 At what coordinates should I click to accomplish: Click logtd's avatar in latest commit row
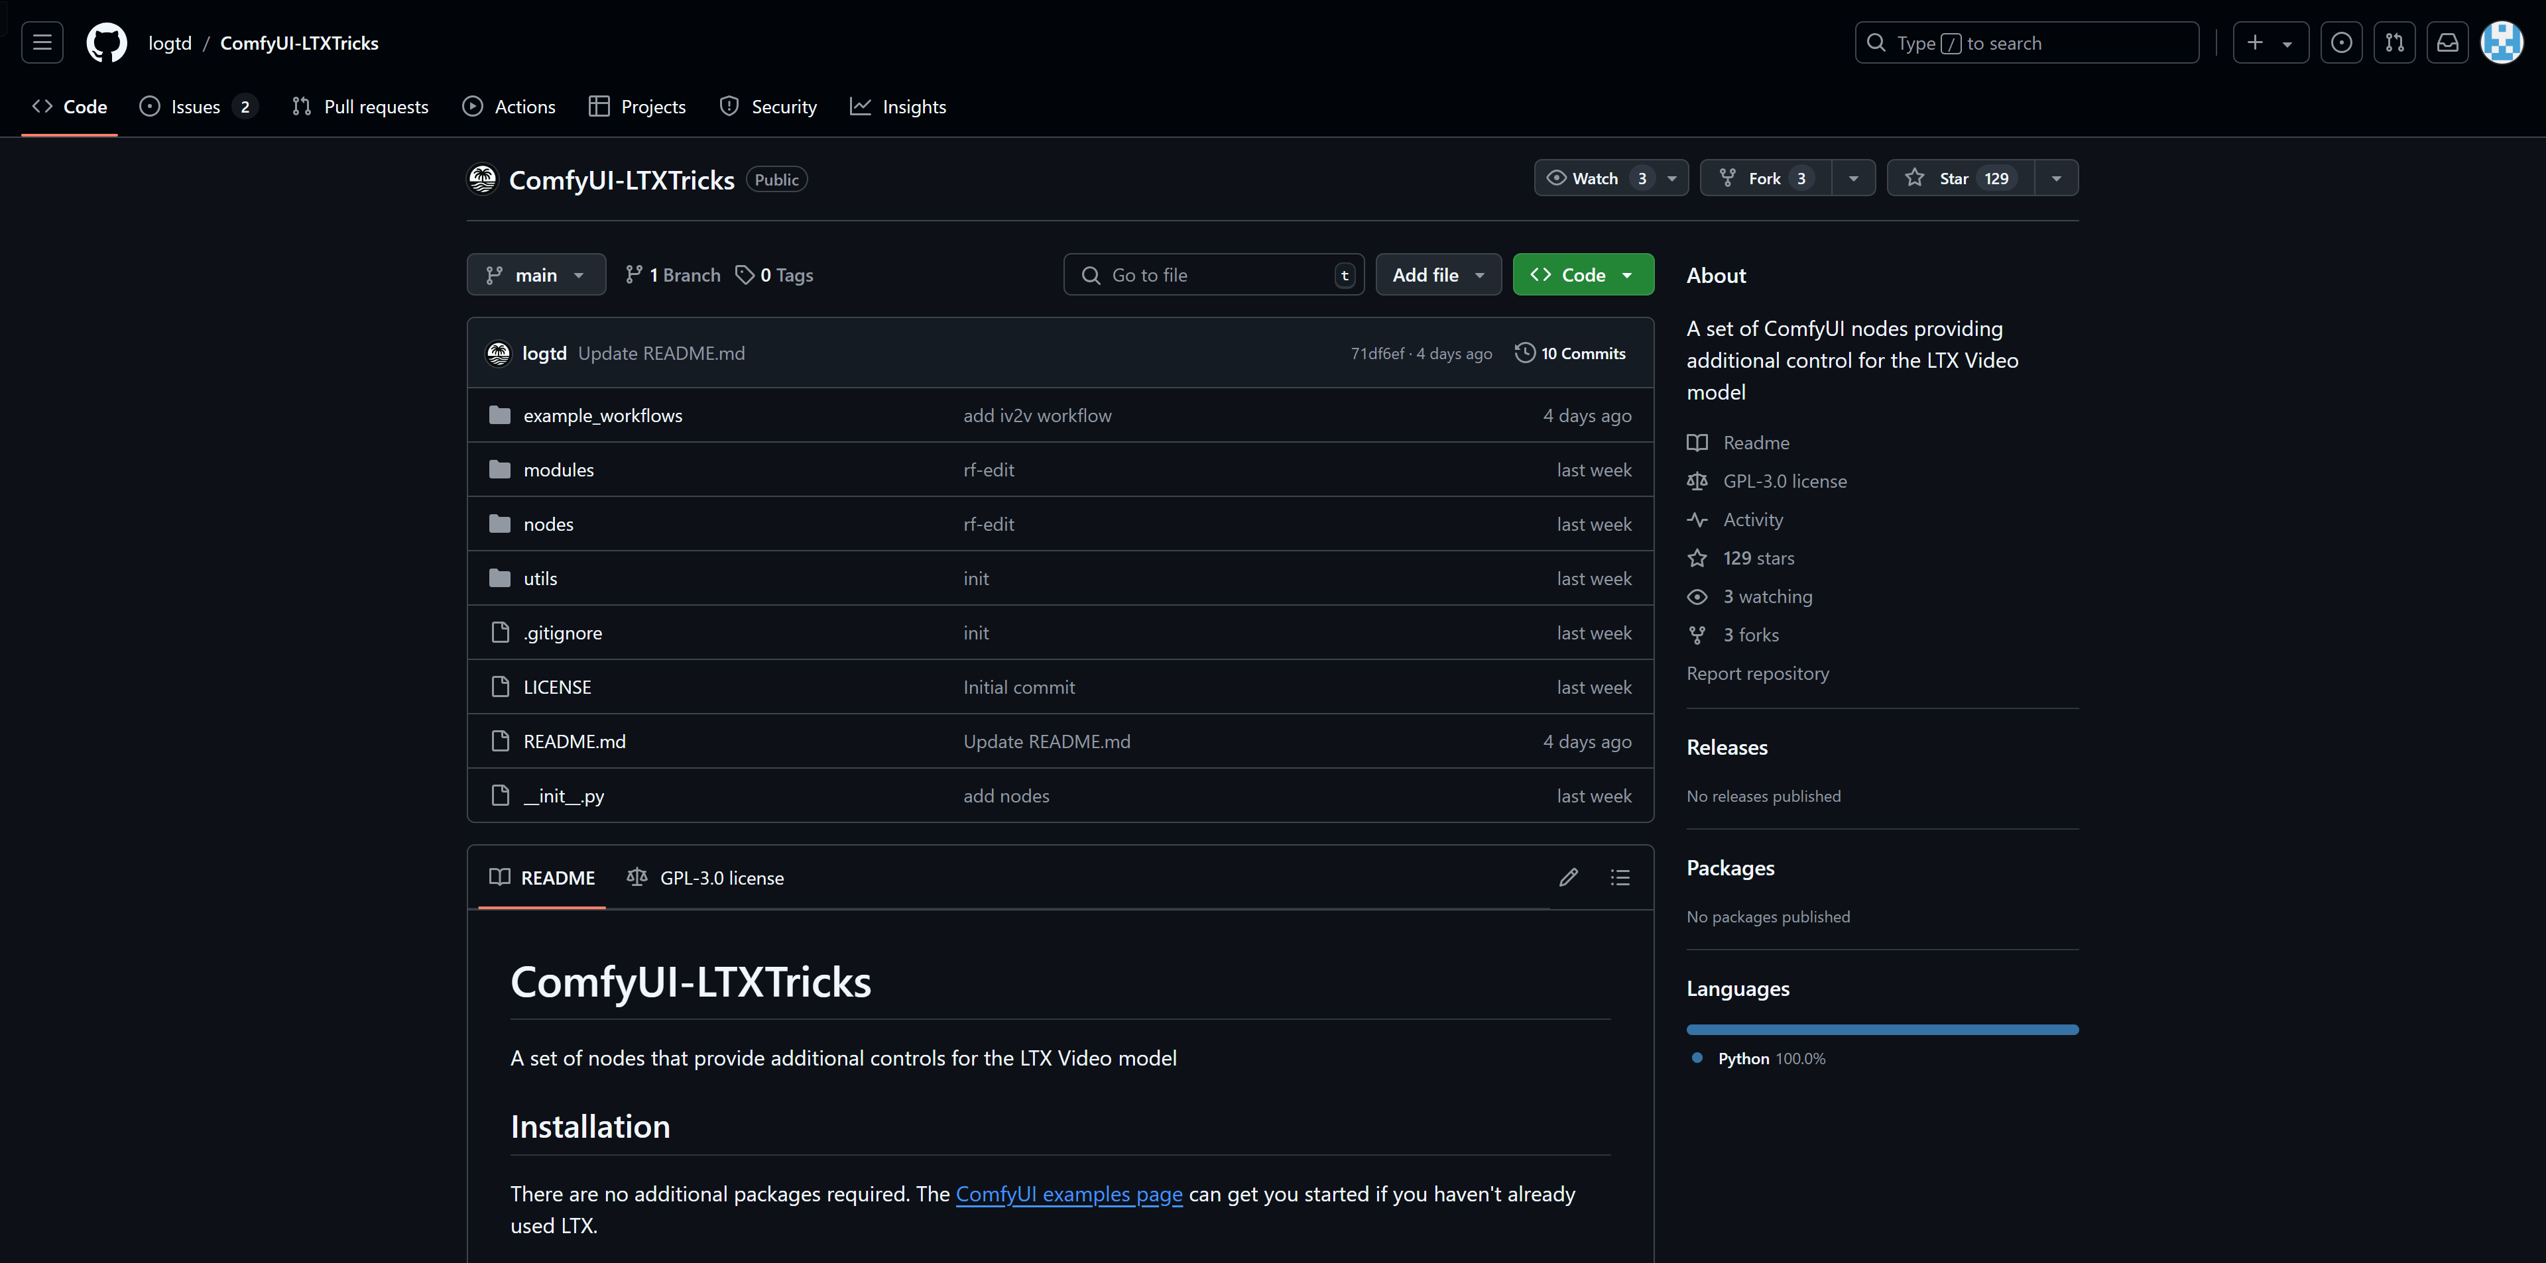click(x=498, y=354)
